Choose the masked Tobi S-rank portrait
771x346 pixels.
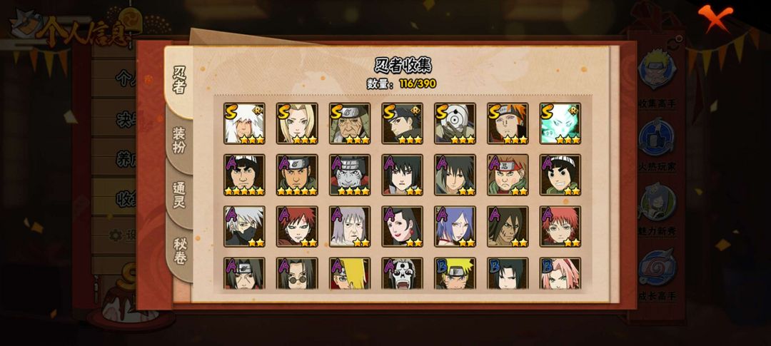[455, 123]
